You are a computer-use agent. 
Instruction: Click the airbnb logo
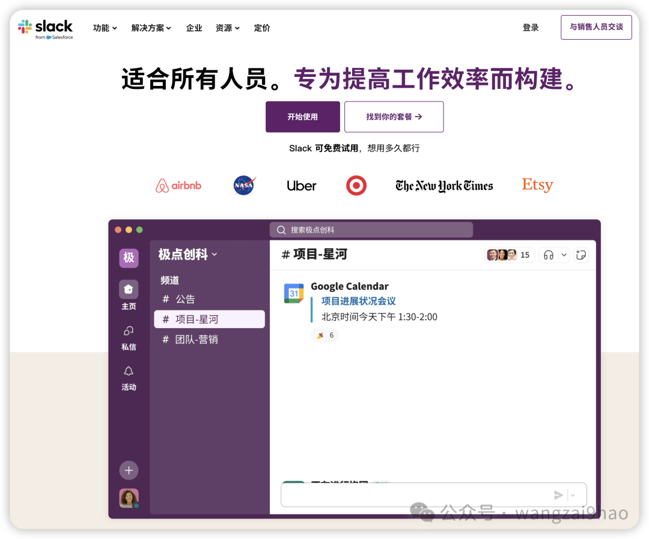tap(178, 186)
